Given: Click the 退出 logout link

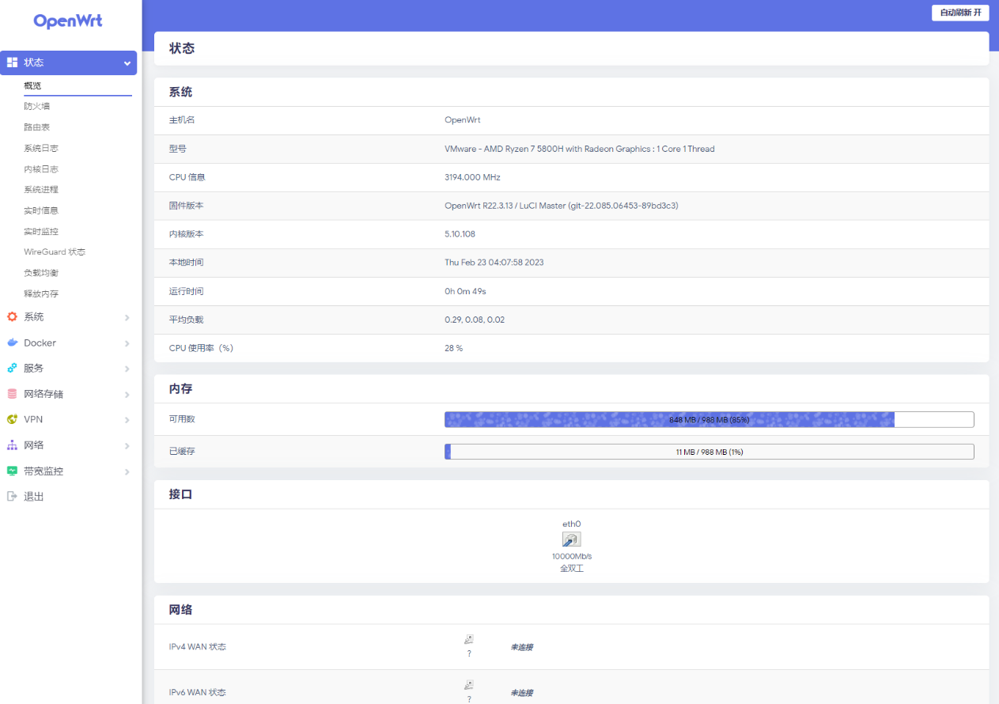Looking at the screenshot, I should coord(34,497).
